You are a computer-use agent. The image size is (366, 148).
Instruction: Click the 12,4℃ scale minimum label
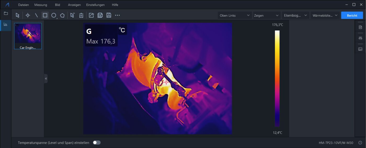277,133
